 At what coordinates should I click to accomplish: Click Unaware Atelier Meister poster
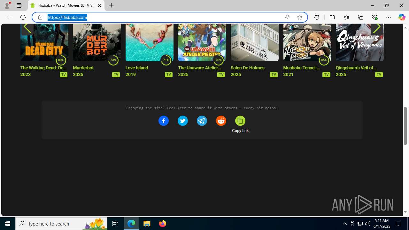pyautogui.click(x=202, y=42)
